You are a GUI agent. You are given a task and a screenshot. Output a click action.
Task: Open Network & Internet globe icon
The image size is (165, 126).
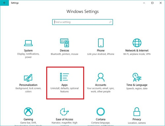(x=137, y=43)
